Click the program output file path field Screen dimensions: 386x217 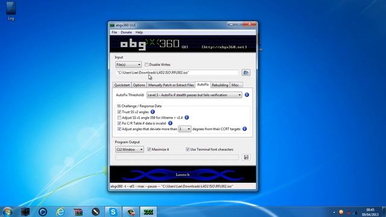pyautogui.click(x=177, y=157)
